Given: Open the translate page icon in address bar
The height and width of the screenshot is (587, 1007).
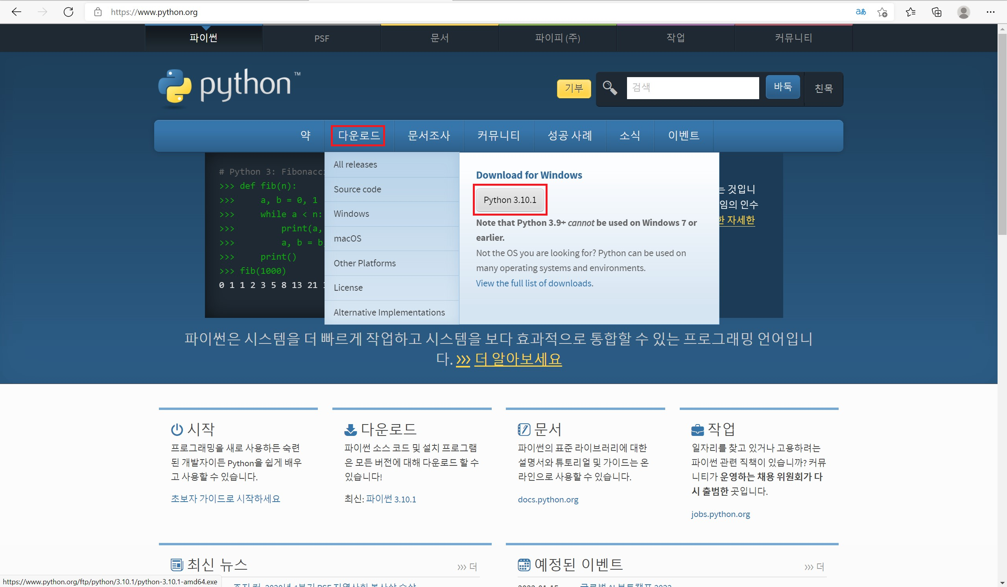Looking at the screenshot, I should 860,12.
